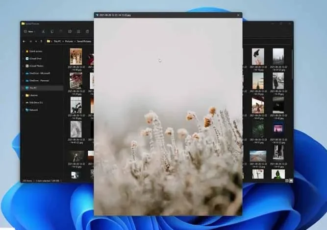Select Saved Pictures in the address breadcrumb
Screen dimensions: 327x230
(84, 42)
